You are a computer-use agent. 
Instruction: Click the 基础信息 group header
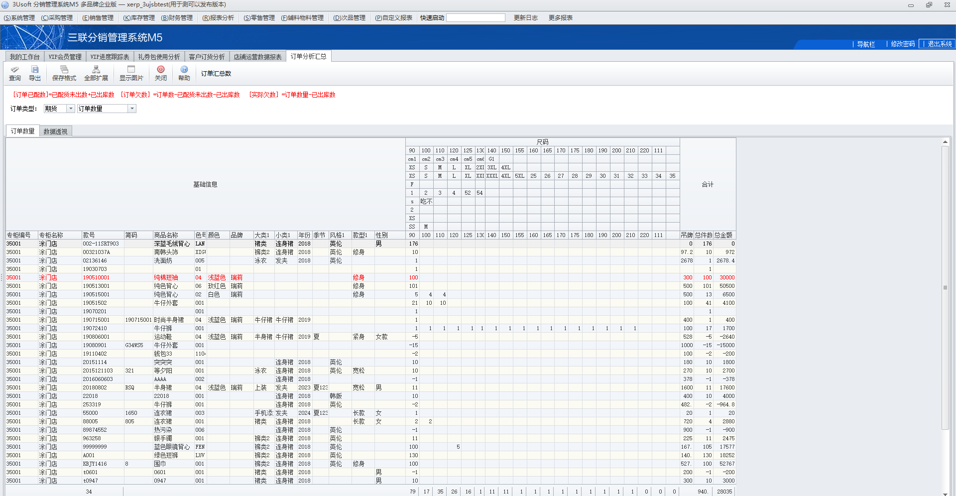tap(205, 184)
